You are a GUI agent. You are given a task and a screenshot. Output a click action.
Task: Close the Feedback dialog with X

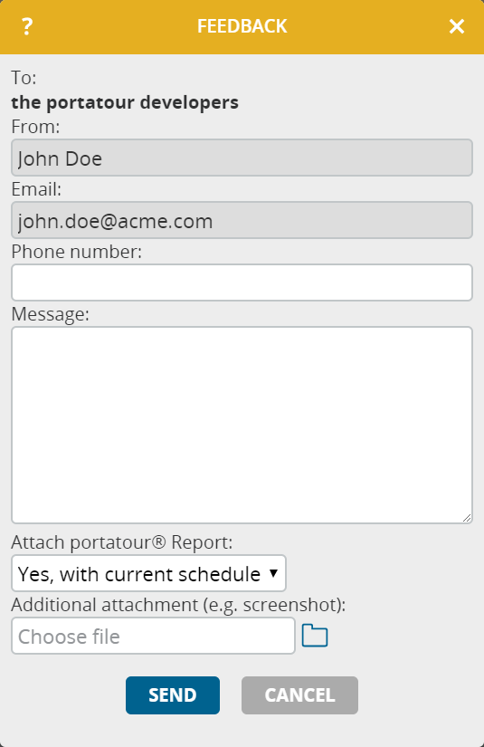[x=457, y=26]
